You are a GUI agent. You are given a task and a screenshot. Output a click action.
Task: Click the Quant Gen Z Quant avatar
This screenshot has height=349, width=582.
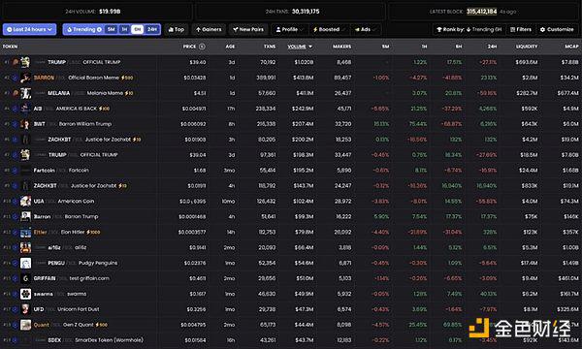[25, 325]
